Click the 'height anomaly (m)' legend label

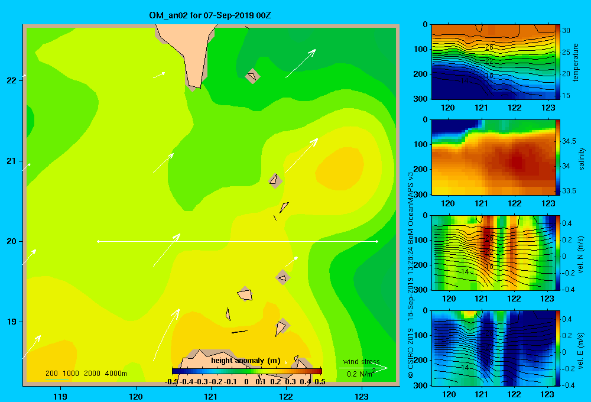point(246,361)
